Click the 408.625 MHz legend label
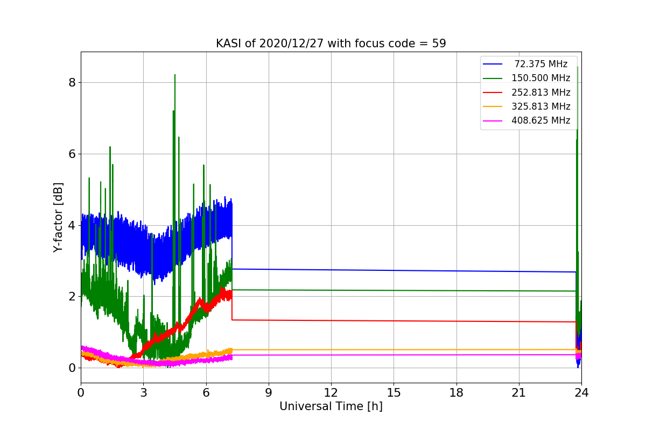646x430 pixels. [541, 120]
